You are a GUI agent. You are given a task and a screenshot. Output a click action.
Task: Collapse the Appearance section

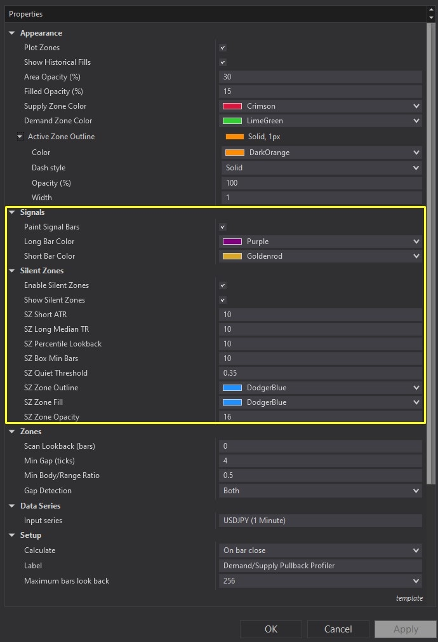[x=11, y=33]
